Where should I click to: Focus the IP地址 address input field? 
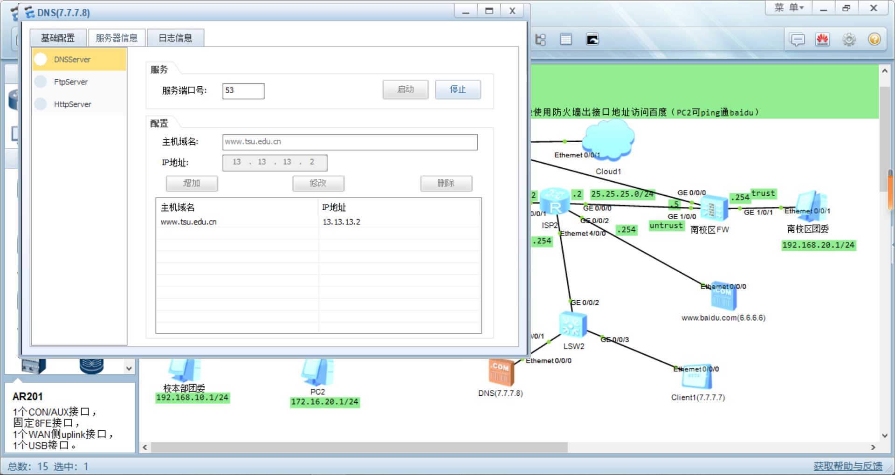(275, 163)
